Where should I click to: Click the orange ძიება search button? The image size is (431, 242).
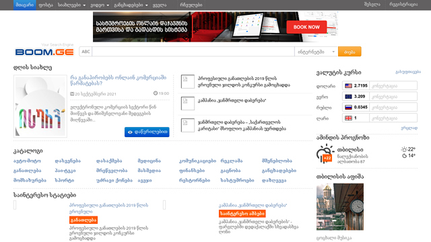click(x=350, y=52)
